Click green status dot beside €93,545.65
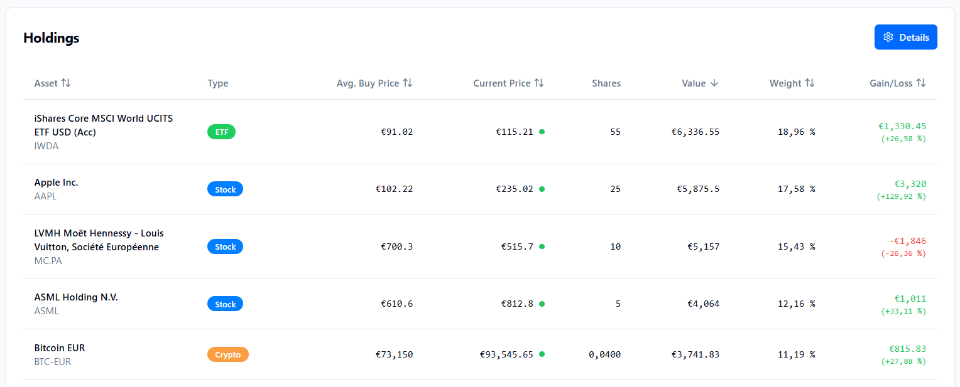The height and width of the screenshot is (387, 960). [x=542, y=354]
